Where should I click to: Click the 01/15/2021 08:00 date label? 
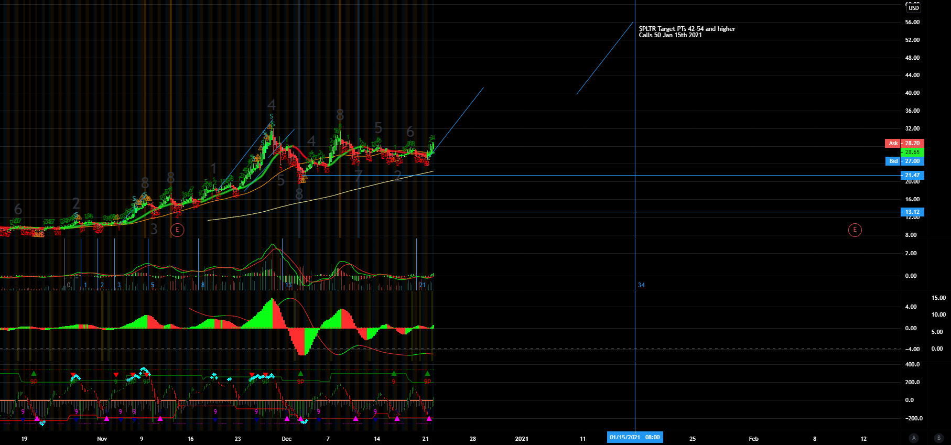[635, 437]
